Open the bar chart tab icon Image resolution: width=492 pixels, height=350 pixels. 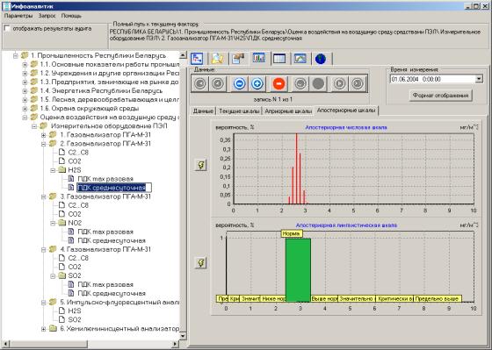[259, 58]
